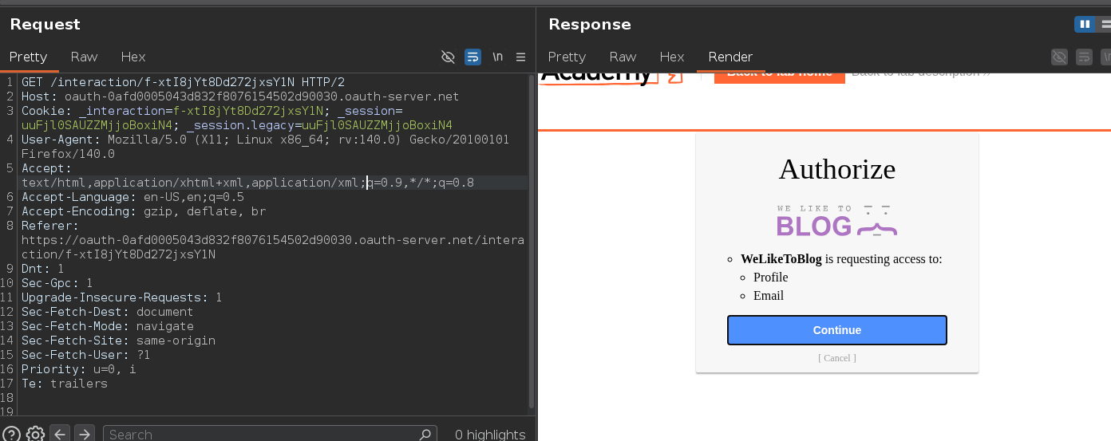Viewport: 1111px width, 441px height.
Task: Click the Back to lab home button
Action: pyautogui.click(x=779, y=77)
